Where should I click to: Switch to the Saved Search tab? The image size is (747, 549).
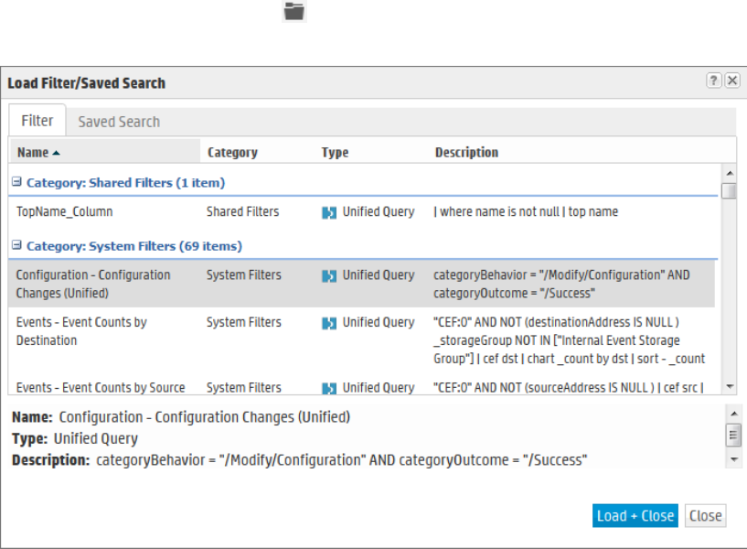tap(119, 122)
